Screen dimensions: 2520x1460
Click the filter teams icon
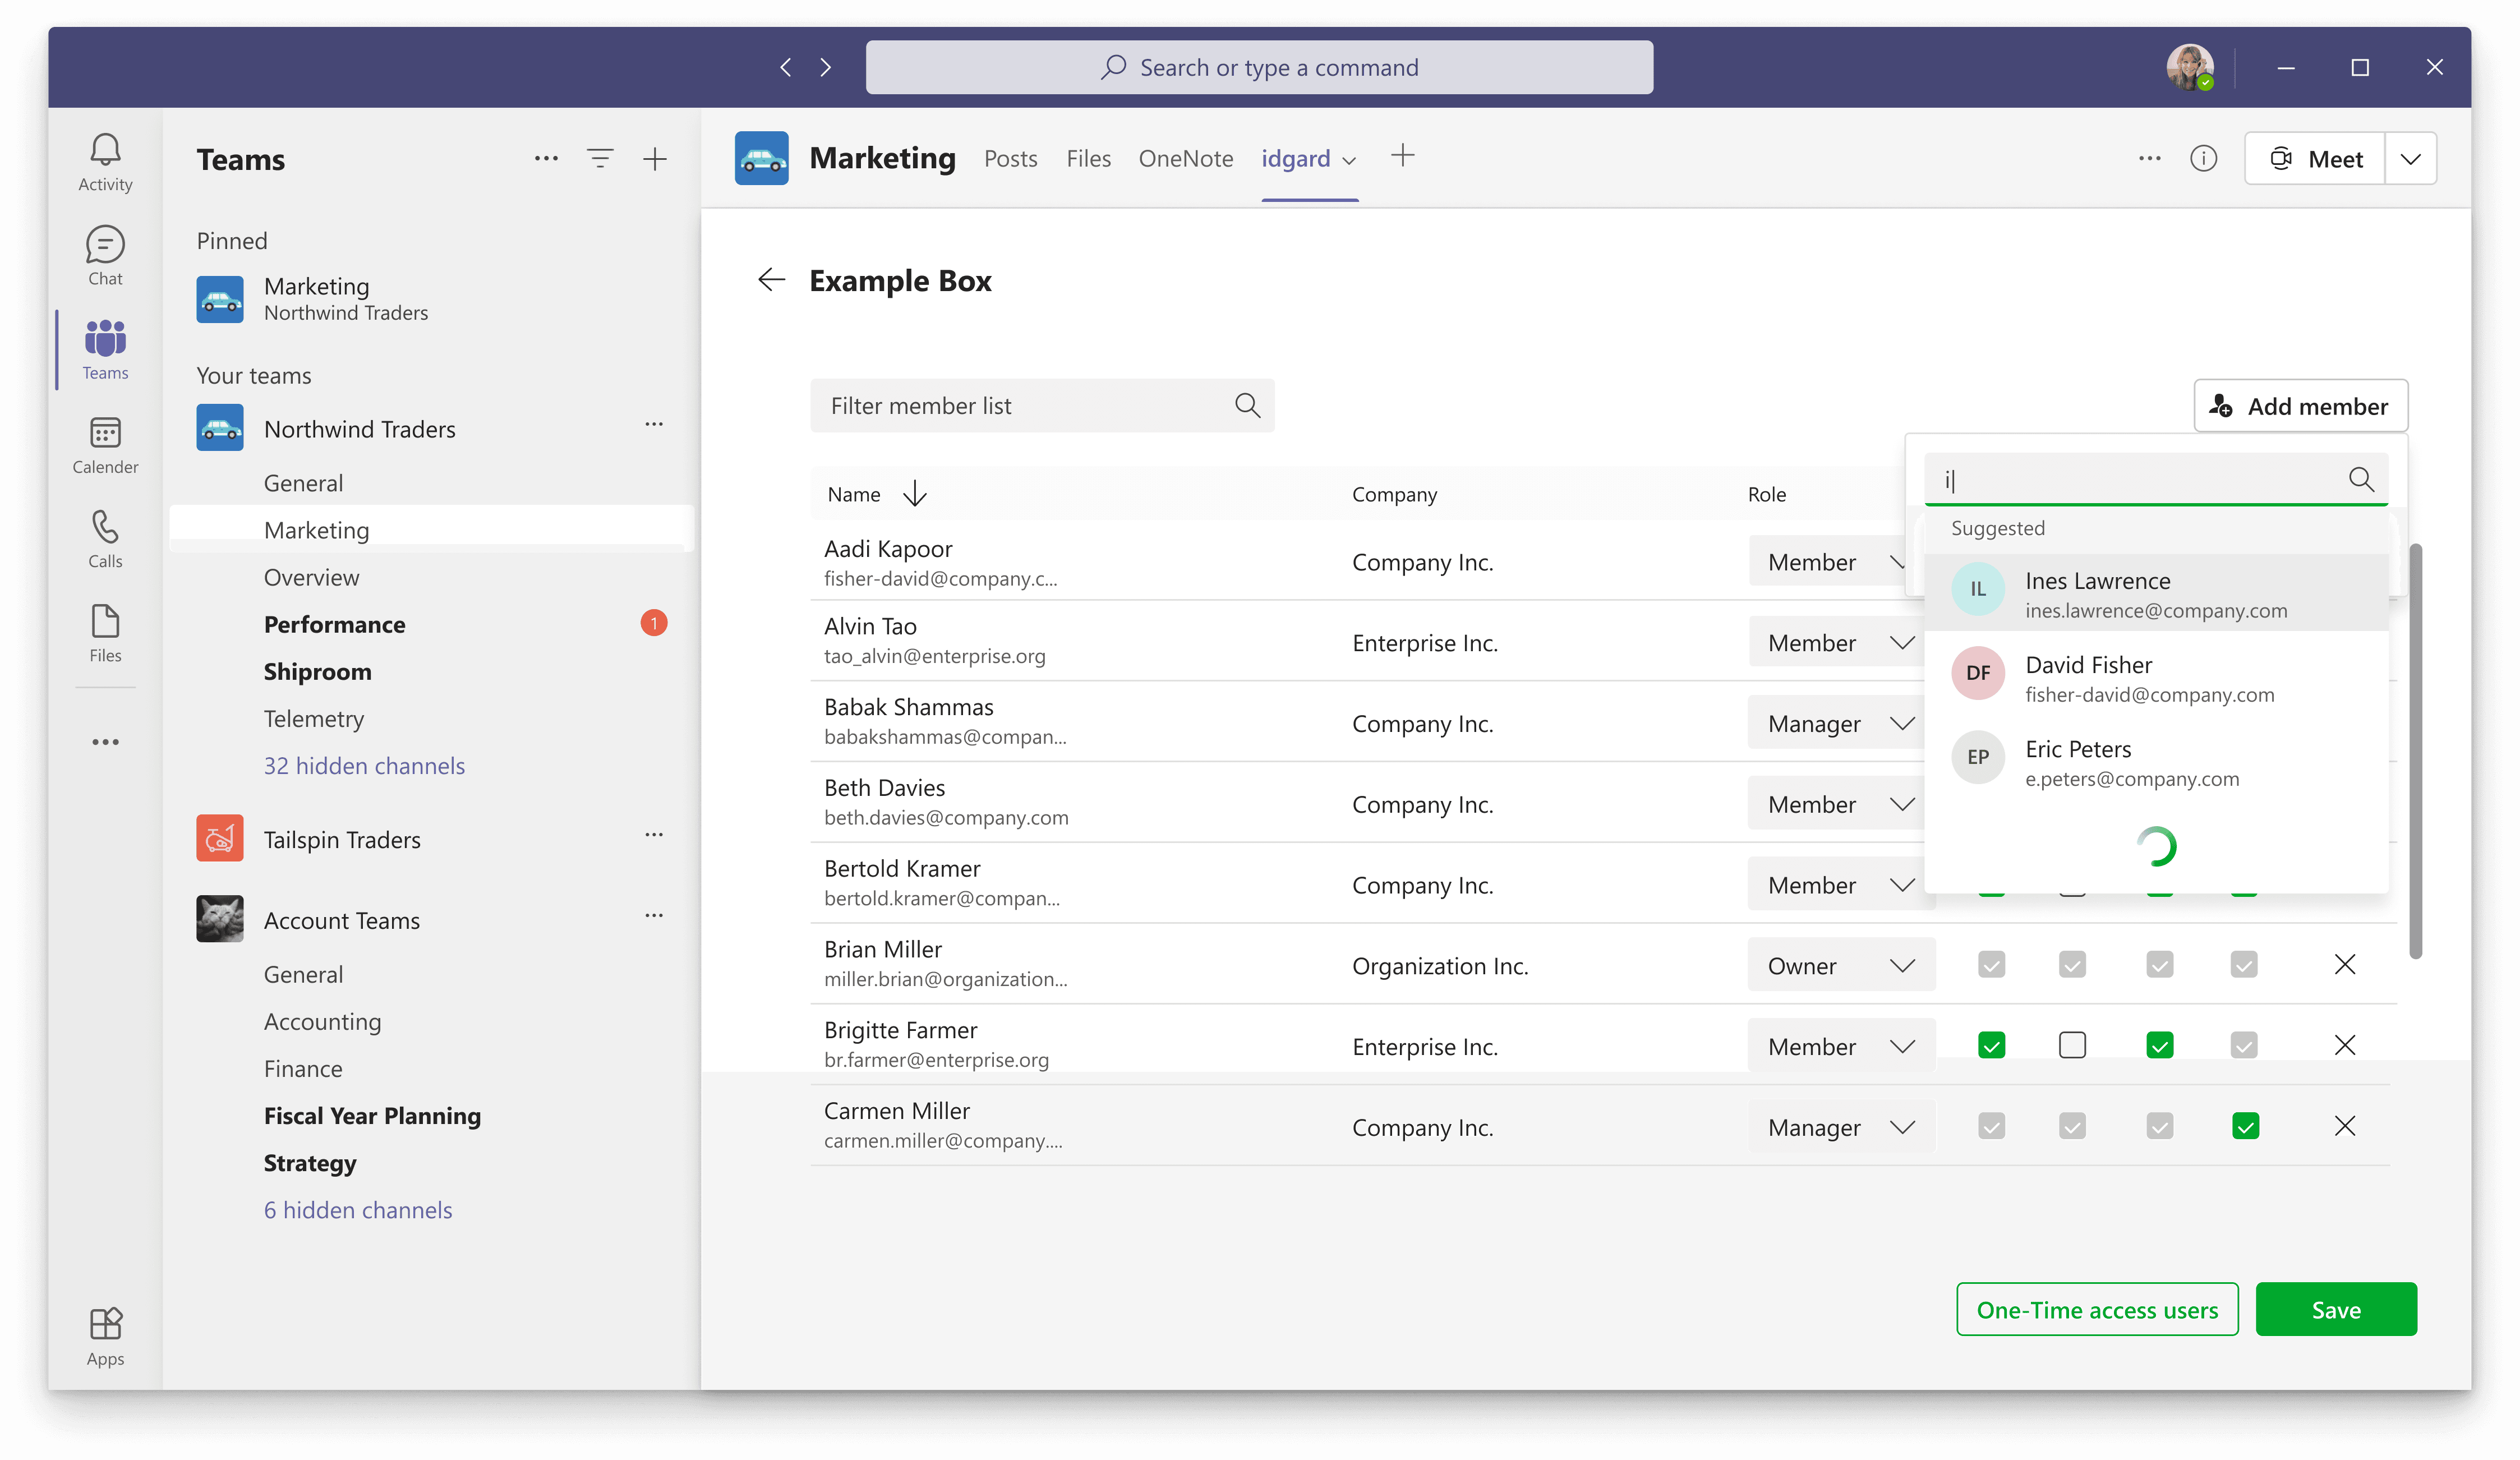[600, 158]
